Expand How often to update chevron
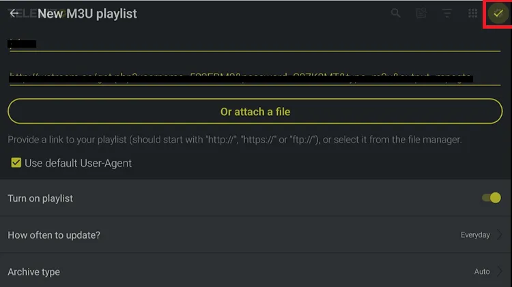Image resolution: width=512 pixels, height=287 pixels. point(500,235)
